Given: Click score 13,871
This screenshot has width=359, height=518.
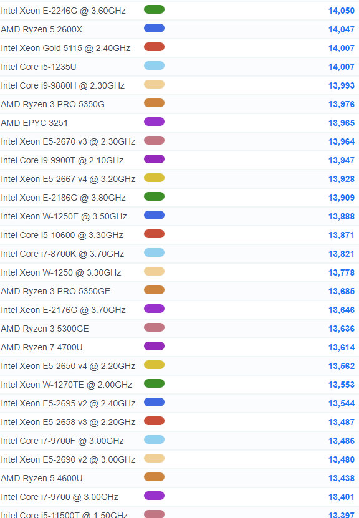Looking at the screenshot, I should pyautogui.click(x=341, y=235).
